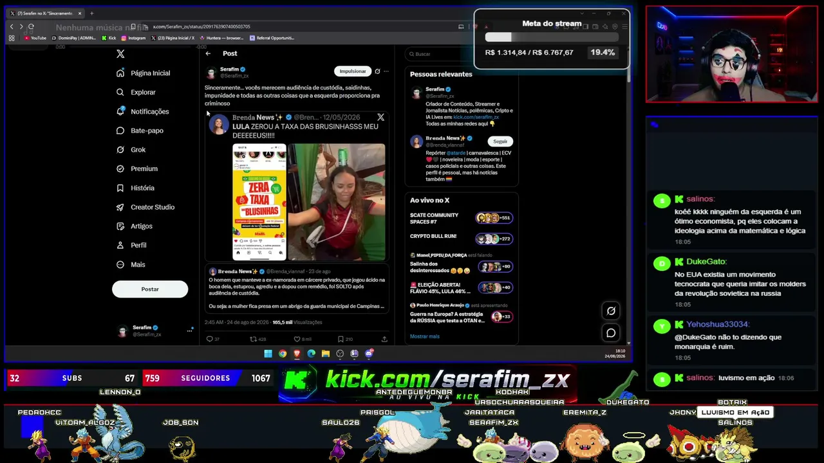This screenshot has height=463, width=824.
Task: Open the Bate-papo chat icon
Action: pyautogui.click(x=120, y=131)
